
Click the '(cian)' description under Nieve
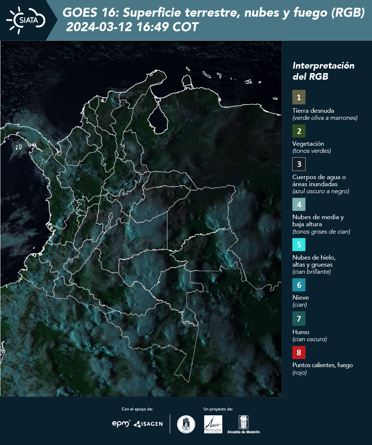pos(300,305)
